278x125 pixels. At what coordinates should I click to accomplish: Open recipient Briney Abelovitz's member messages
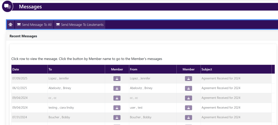117,88
